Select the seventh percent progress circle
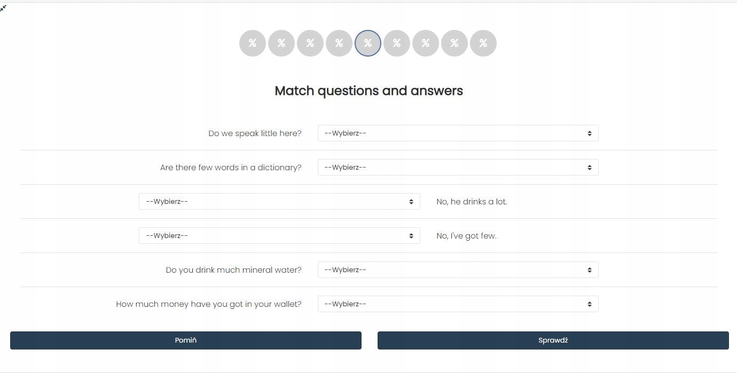 (x=426, y=43)
